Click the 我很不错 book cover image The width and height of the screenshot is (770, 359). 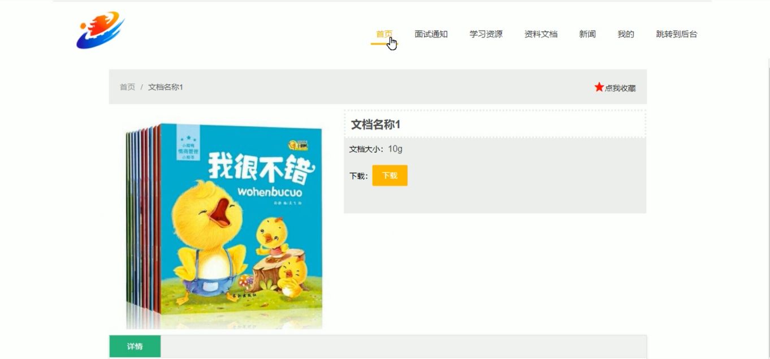pos(224,226)
